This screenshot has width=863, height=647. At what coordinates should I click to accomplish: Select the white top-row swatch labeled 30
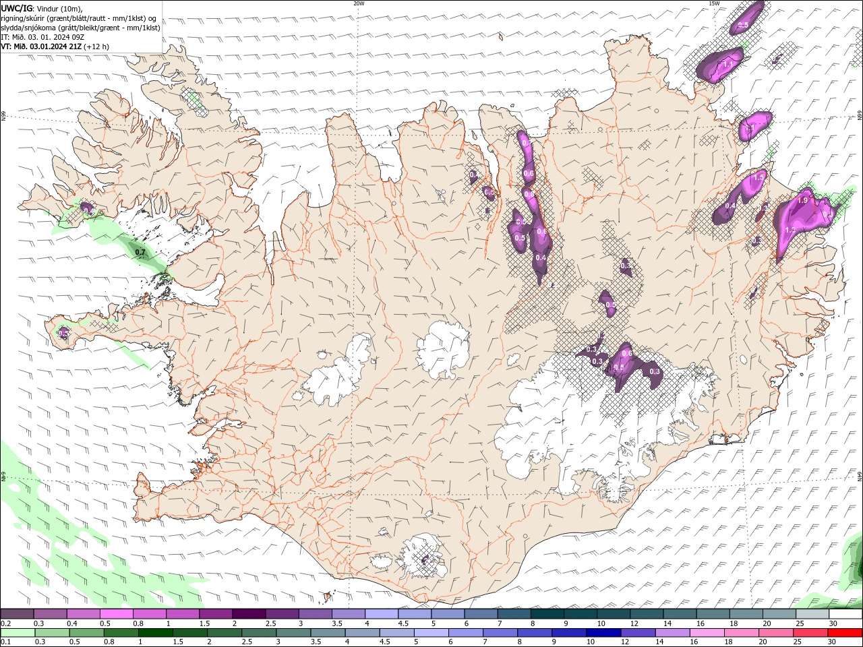coord(846,614)
